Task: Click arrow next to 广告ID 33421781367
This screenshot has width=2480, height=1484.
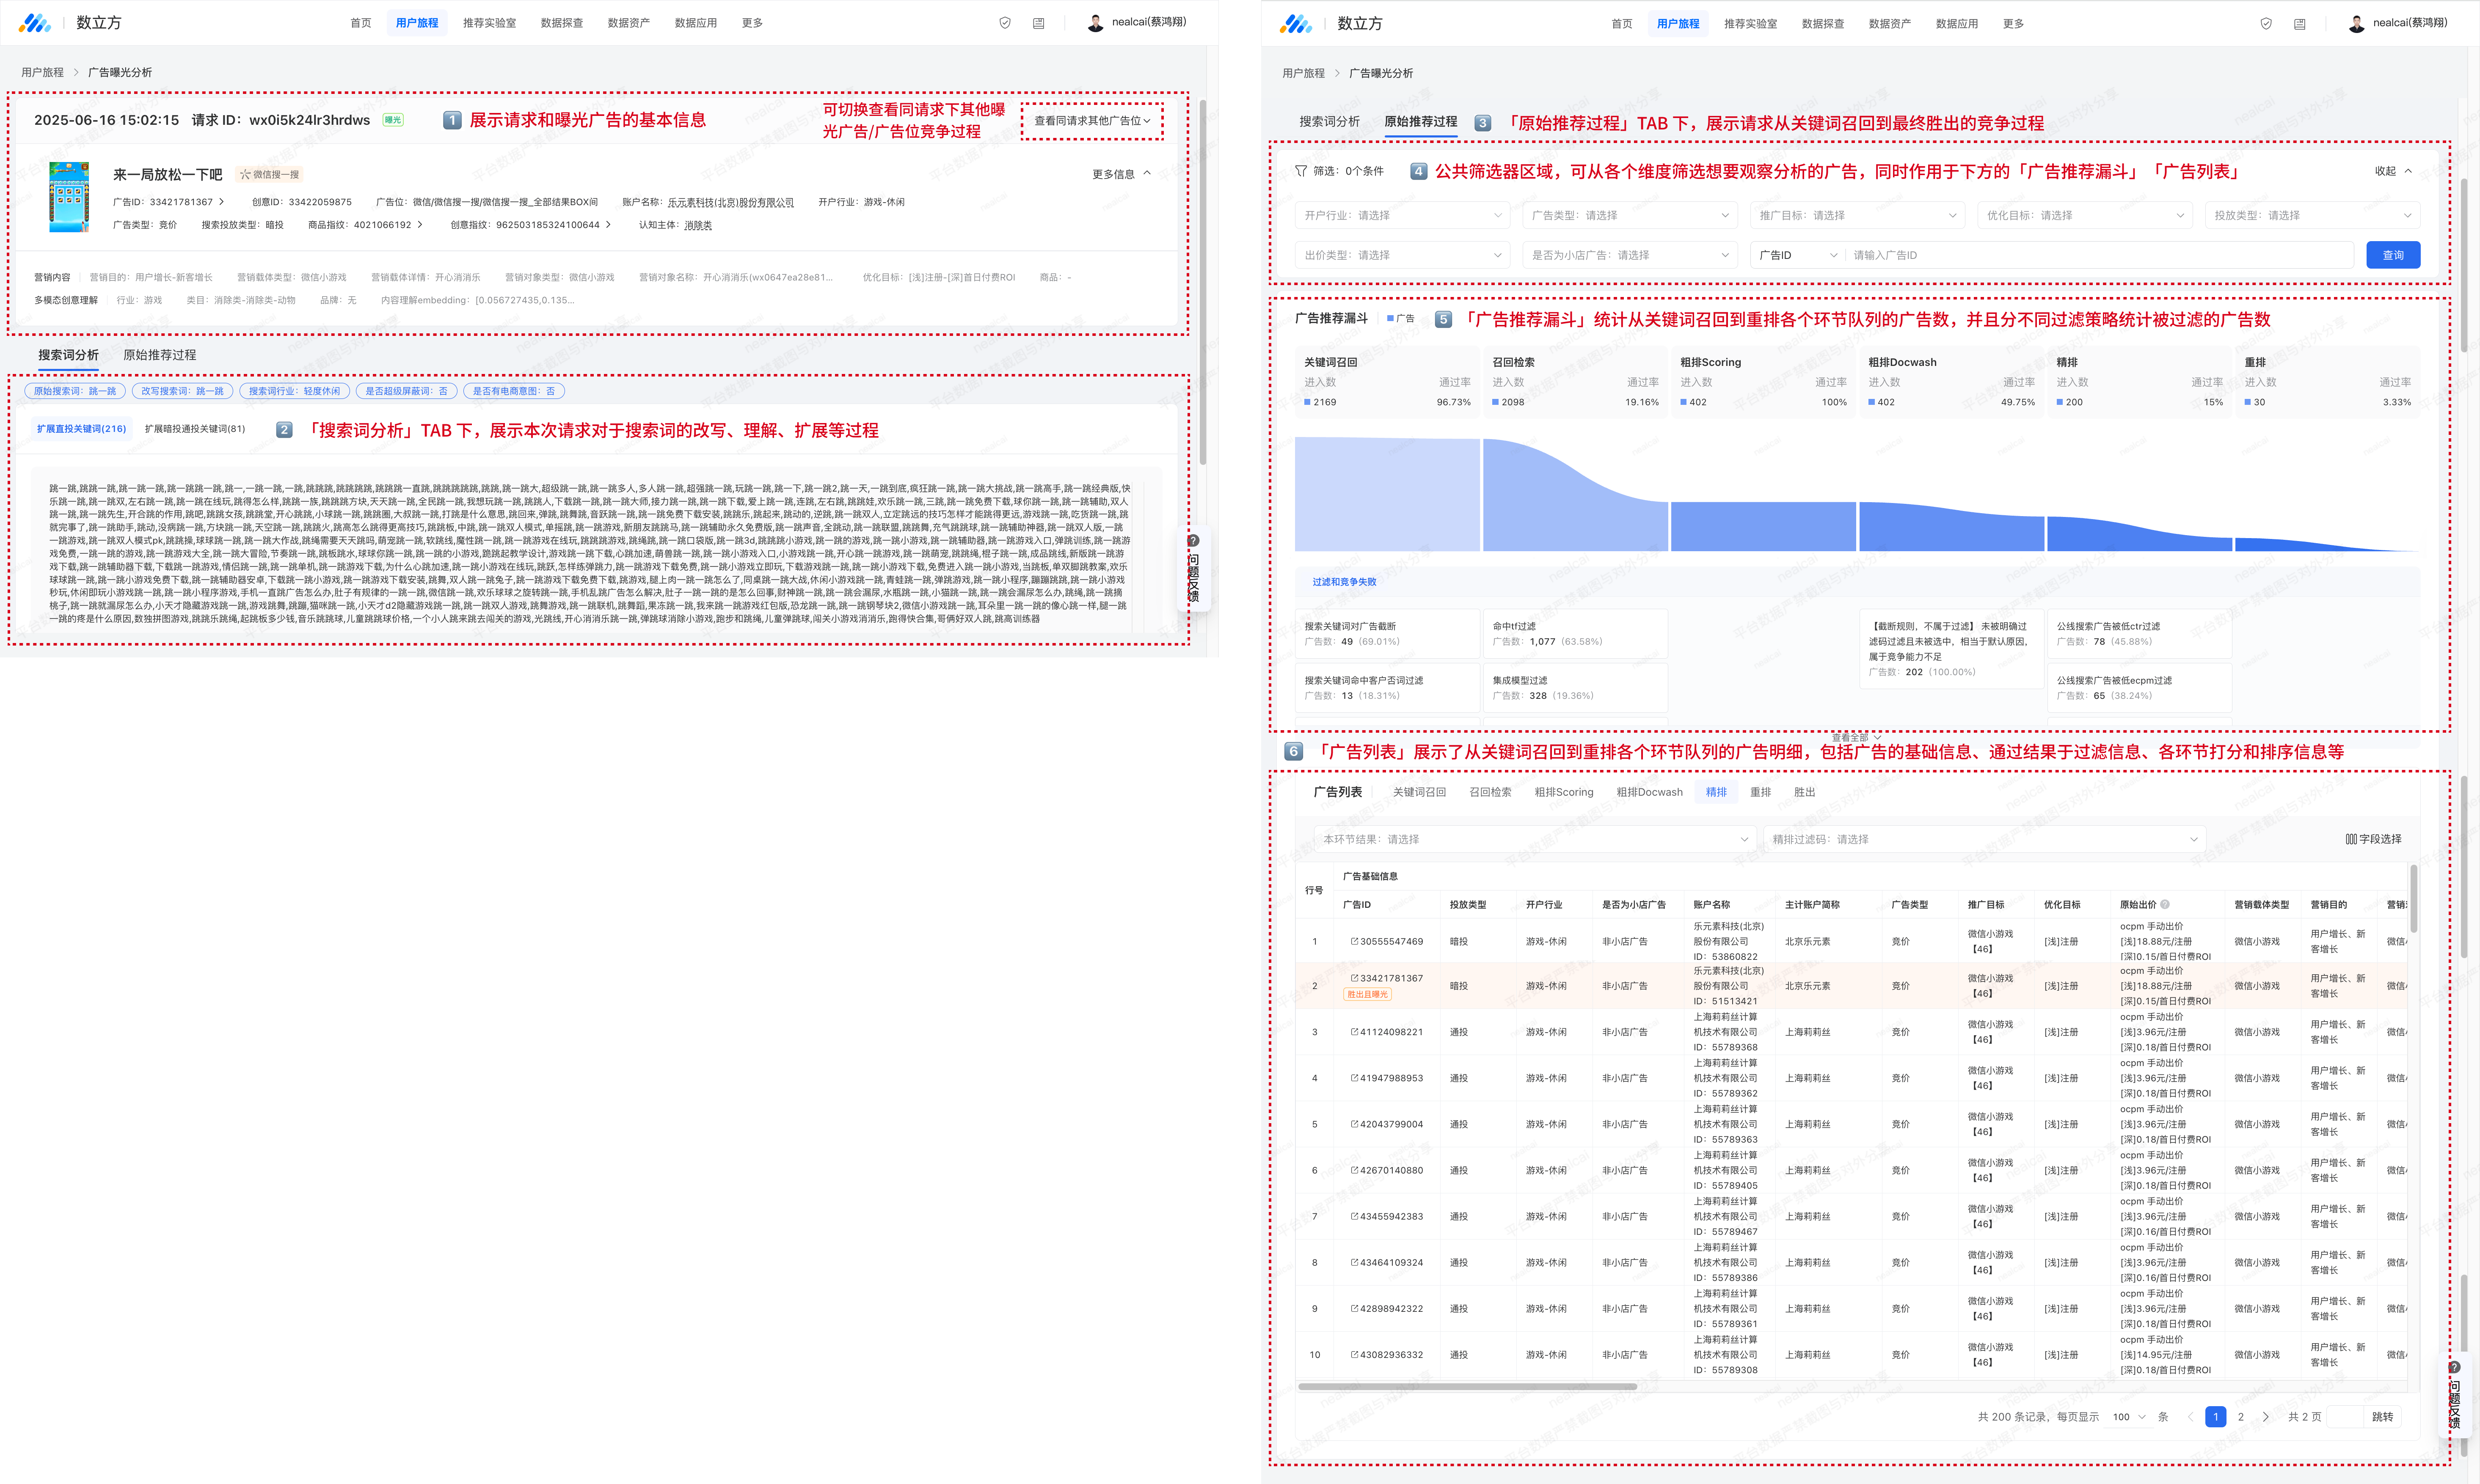Action: pyautogui.click(x=222, y=202)
